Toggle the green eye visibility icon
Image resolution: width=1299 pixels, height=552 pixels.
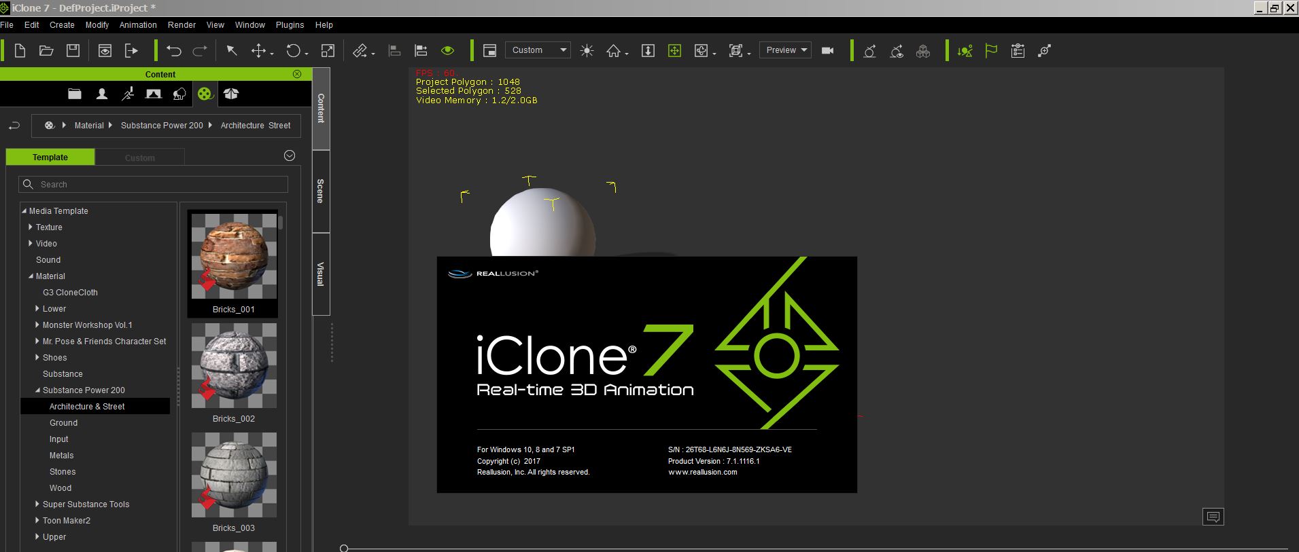(447, 50)
